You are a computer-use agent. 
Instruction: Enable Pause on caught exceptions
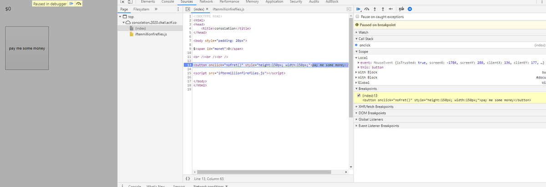click(358, 17)
